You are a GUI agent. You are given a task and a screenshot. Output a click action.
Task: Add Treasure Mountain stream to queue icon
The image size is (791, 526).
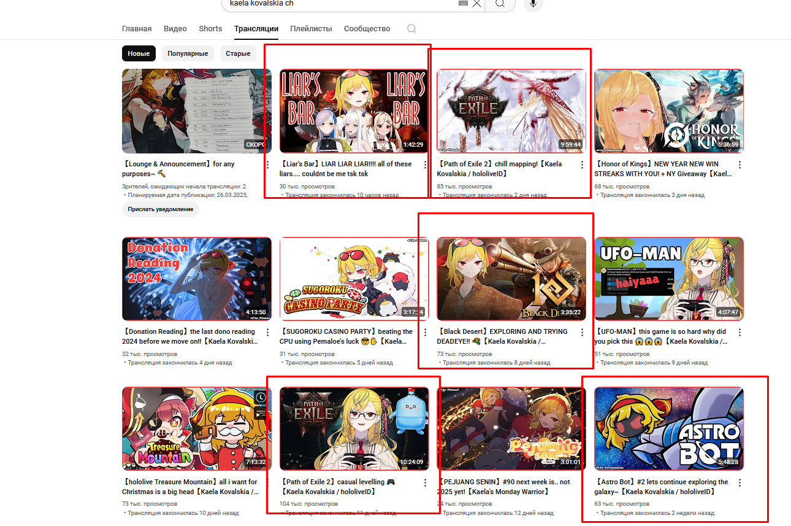coord(262,413)
